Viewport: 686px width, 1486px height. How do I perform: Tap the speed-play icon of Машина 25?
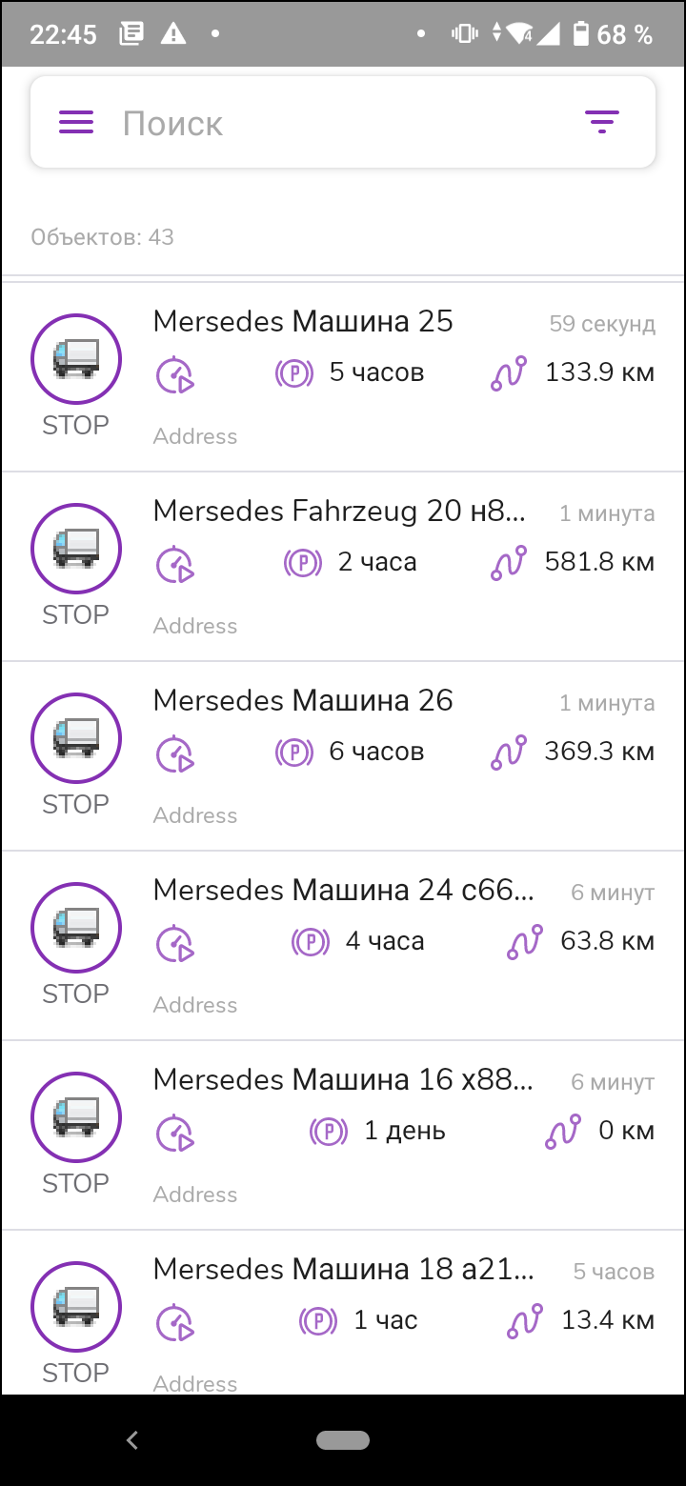tap(175, 374)
